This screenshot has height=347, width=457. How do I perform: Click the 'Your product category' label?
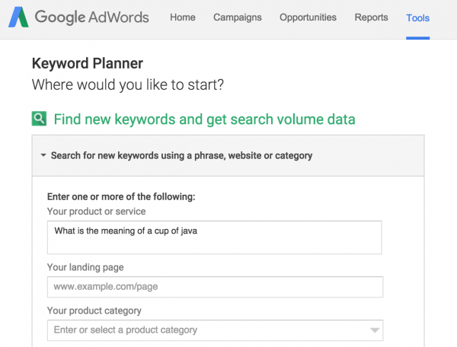coord(94,310)
